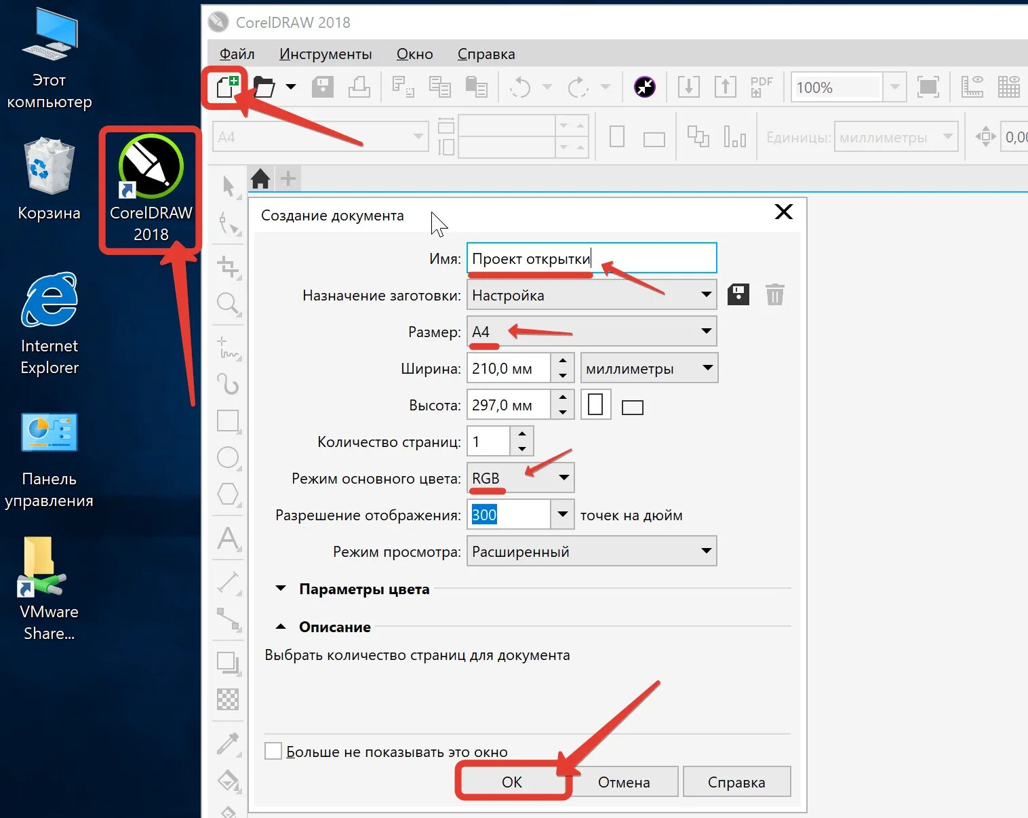Image resolution: width=1028 pixels, height=818 pixels.
Task: Open the Справка menu
Action: (x=486, y=54)
